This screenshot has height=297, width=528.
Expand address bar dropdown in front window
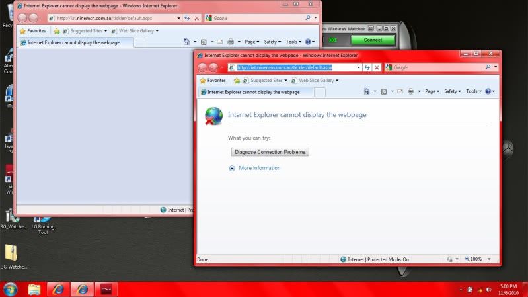pyautogui.click(x=359, y=67)
